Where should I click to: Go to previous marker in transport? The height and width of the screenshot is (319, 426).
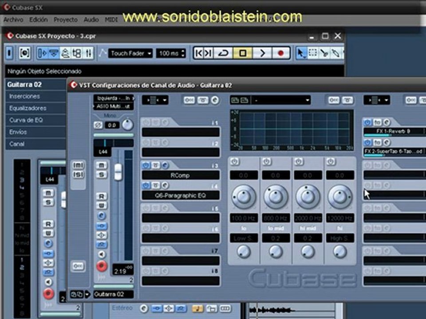tap(199, 53)
